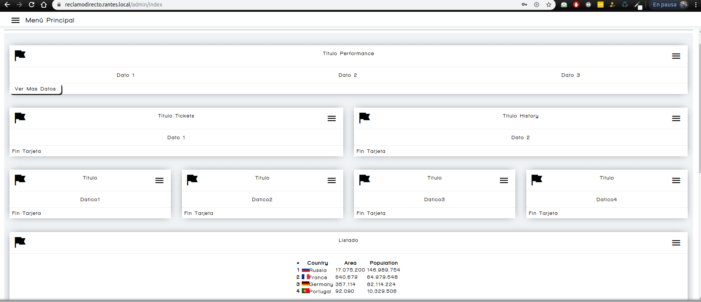Click the flag icon on Titulo History card

tap(364, 118)
